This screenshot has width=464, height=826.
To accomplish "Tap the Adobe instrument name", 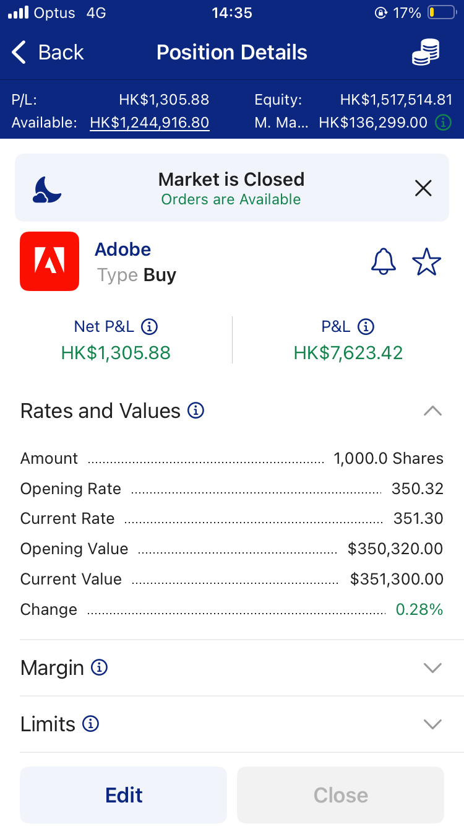I will [122, 250].
